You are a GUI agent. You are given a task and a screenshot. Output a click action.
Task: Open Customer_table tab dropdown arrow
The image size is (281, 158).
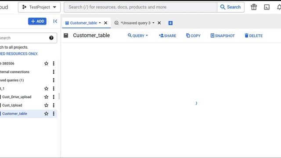[100, 23]
